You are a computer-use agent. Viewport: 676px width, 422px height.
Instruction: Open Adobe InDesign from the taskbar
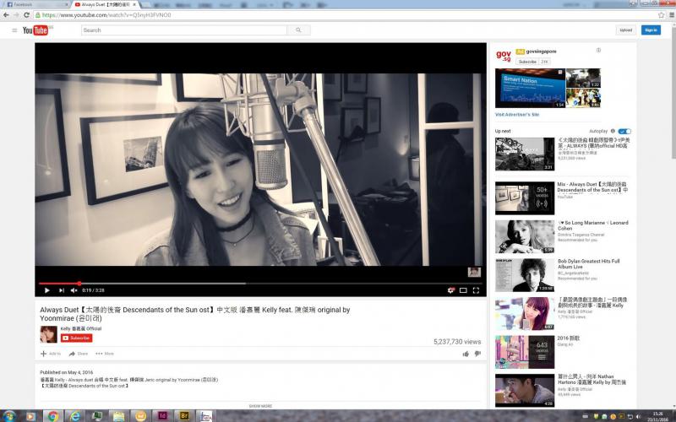coord(161,416)
